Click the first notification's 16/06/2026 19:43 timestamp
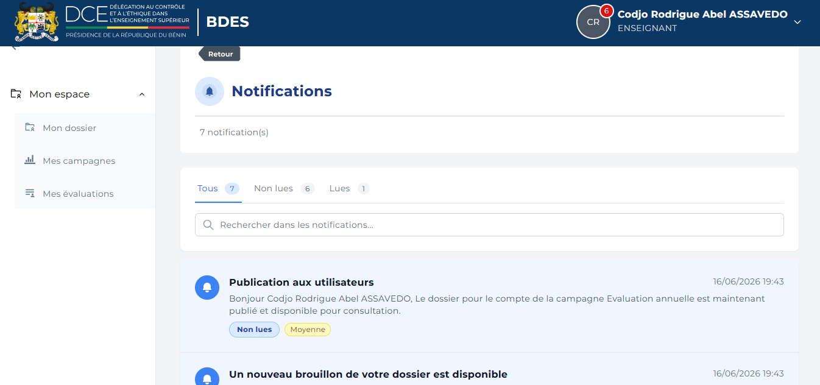This screenshot has width=820, height=385. [x=748, y=281]
